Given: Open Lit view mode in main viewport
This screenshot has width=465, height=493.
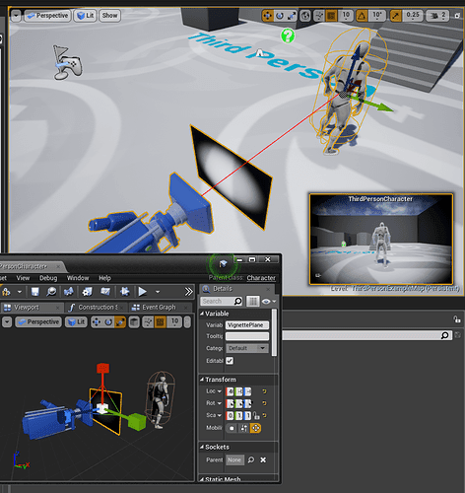Looking at the screenshot, I should click(x=86, y=16).
